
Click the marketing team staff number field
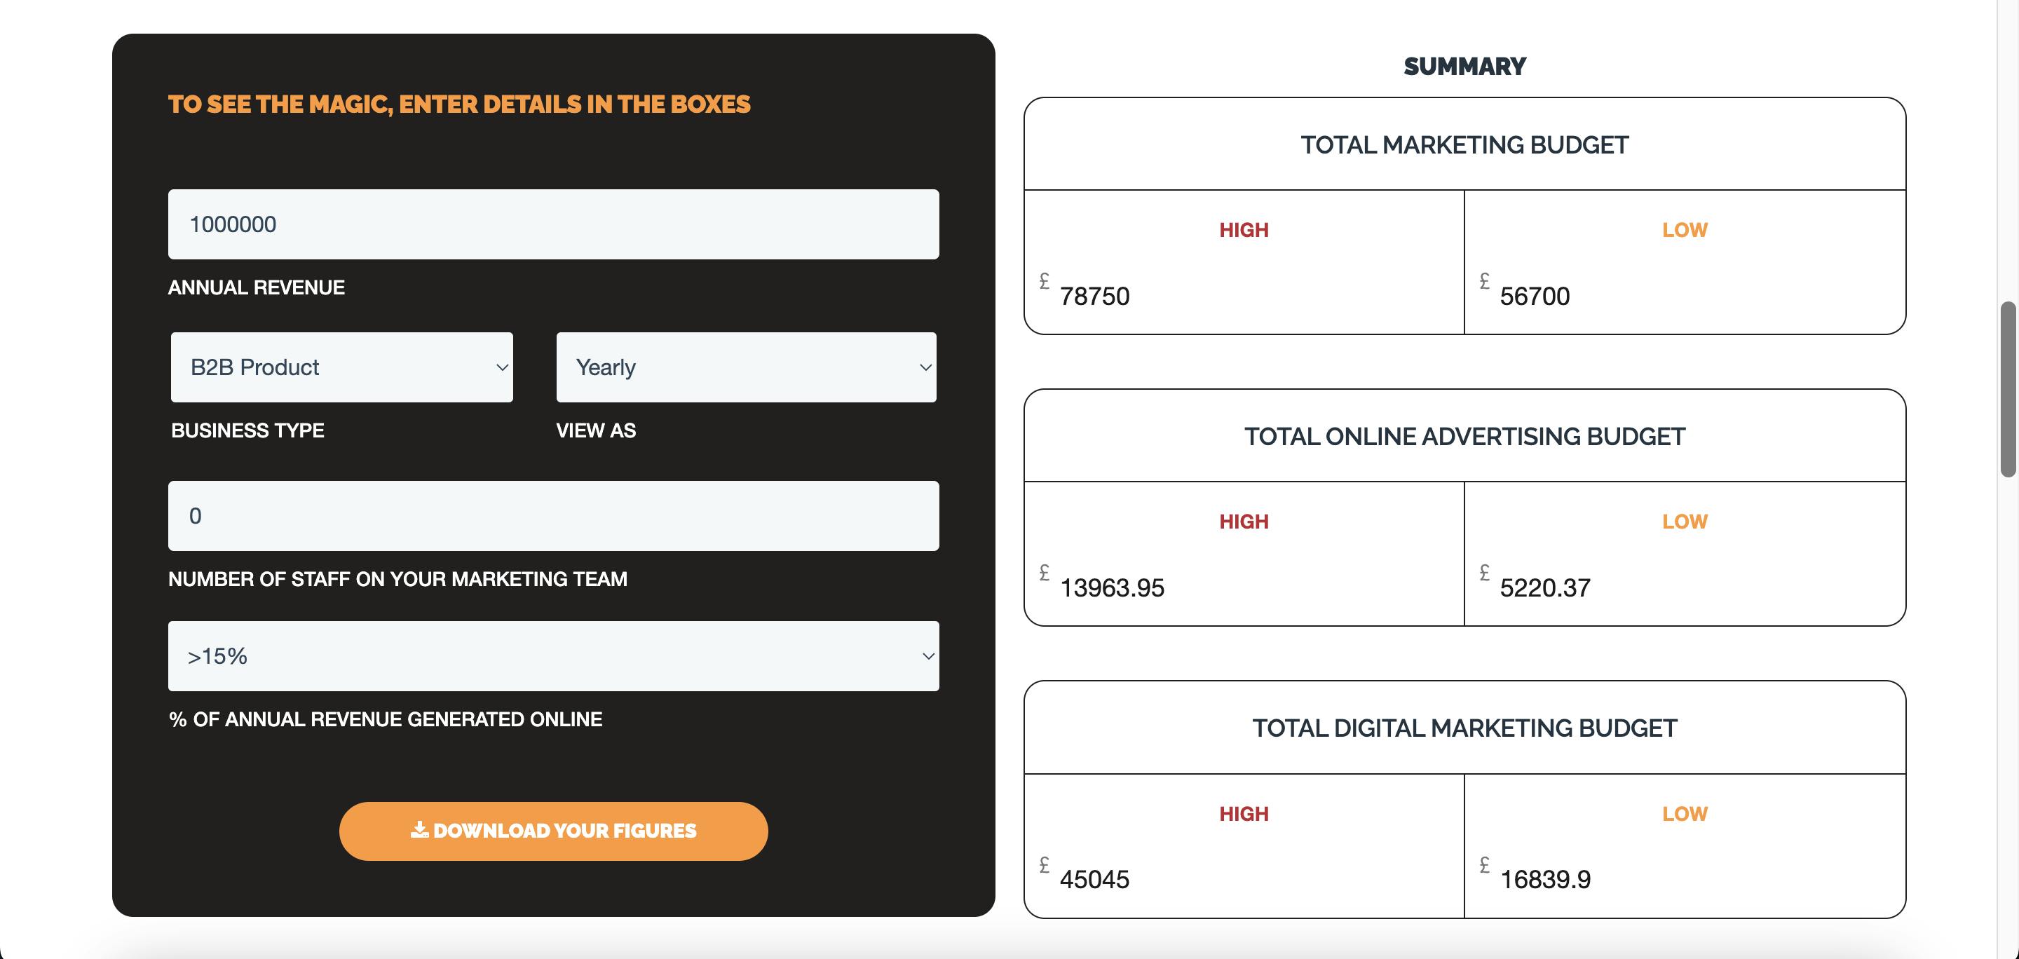[553, 515]
